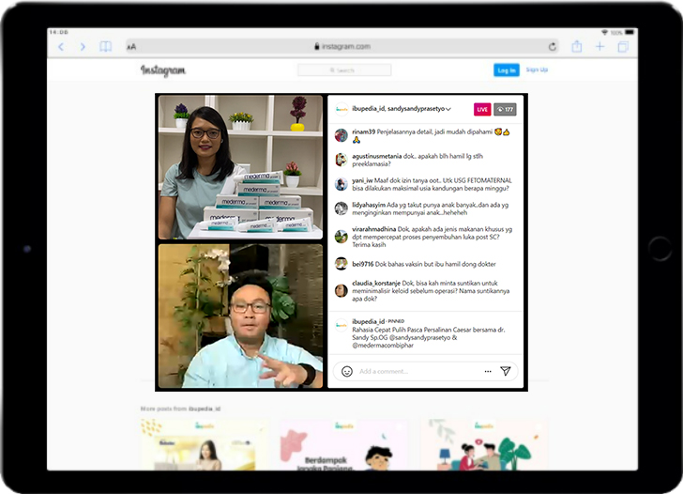
Task: Open the Safari share sheet icon
Action: tap(577, 46)
